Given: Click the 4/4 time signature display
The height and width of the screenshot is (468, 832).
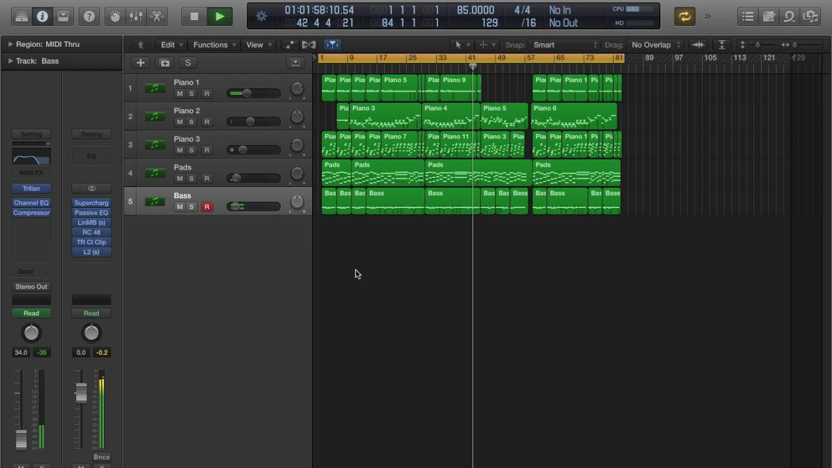Looking at the screenshot, I should click(522, 10).
